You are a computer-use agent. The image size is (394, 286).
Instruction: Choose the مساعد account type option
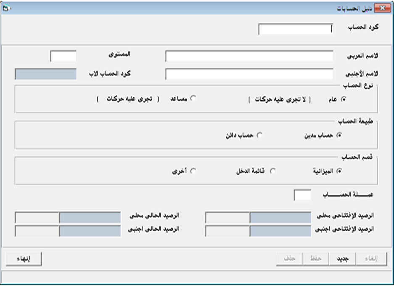193,99
